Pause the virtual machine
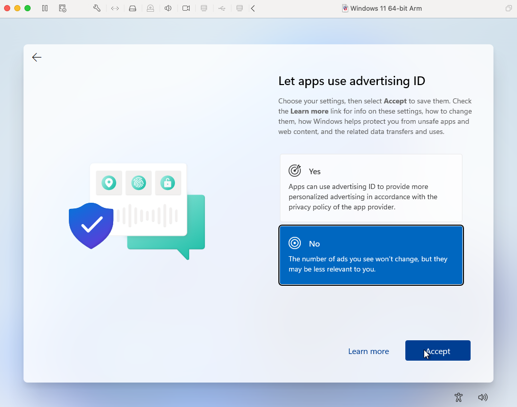 45,8
